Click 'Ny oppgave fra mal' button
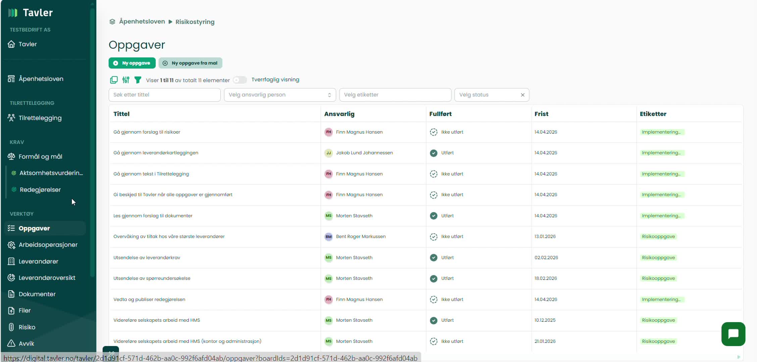Viewport: 757px width, 362px height. pyautogui.click(x=190, y=63)
